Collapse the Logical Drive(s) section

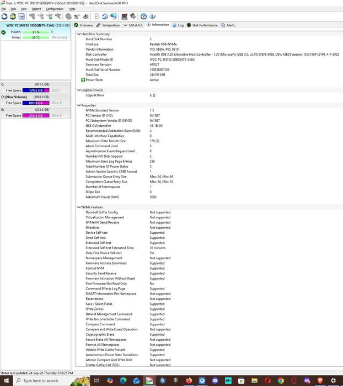(79, 90)
